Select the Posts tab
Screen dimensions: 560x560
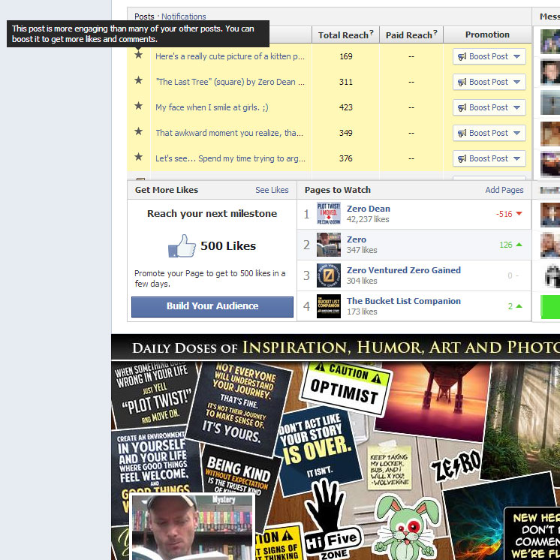click(x=144, y=17)
